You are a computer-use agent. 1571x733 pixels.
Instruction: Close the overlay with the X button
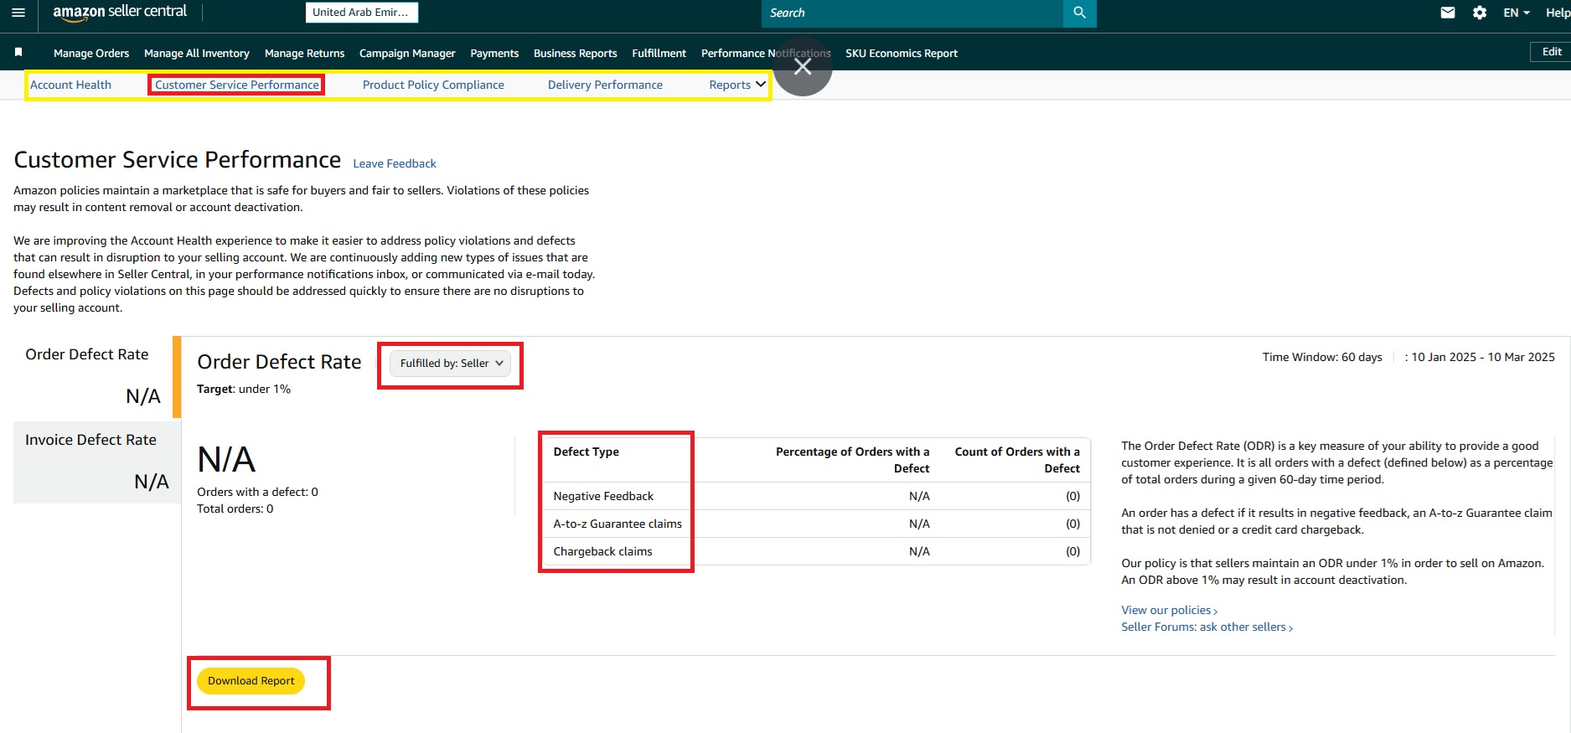(x=803, y=67)
